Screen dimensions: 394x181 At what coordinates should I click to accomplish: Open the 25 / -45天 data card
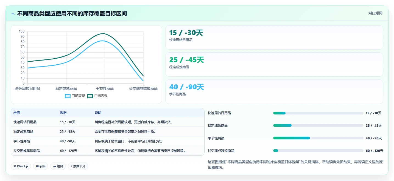pyautogui.click(x=274, y=64)
